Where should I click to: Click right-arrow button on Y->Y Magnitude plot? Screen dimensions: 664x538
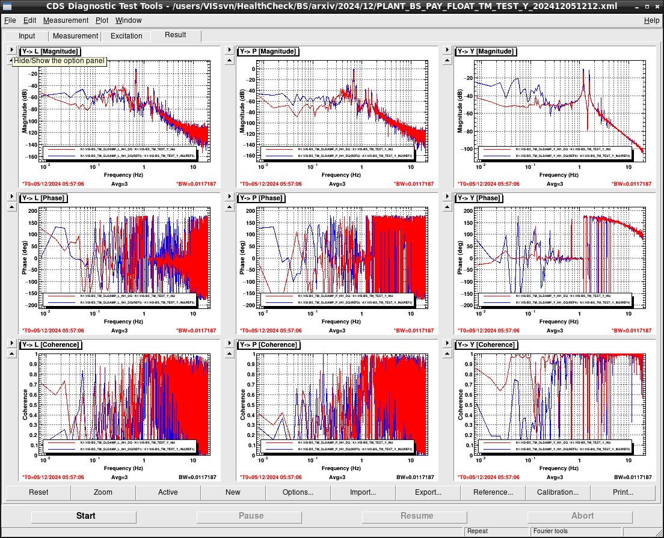(447, 50)
